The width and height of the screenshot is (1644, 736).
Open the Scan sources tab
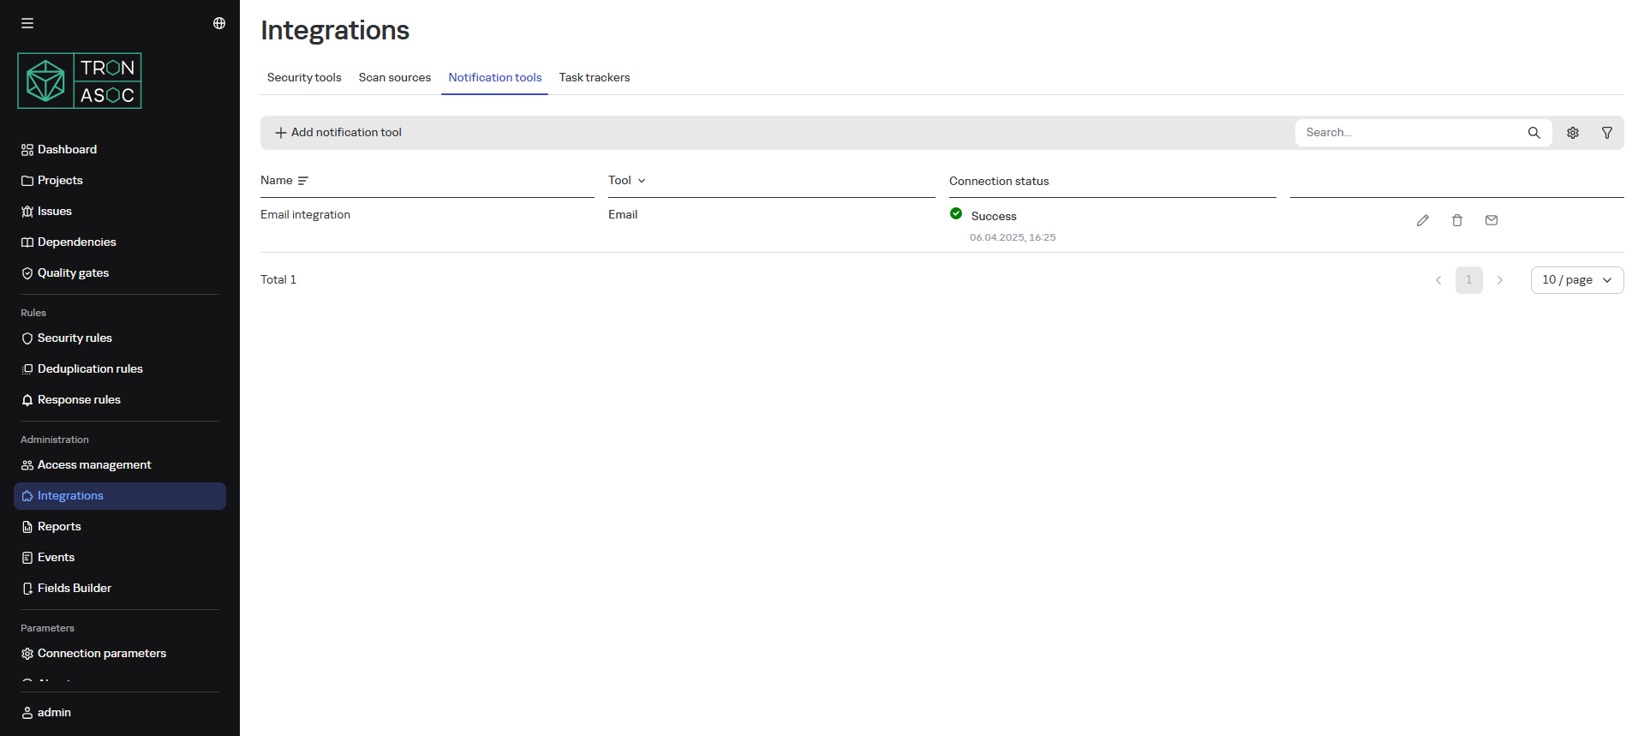click(x=394, y=77)
